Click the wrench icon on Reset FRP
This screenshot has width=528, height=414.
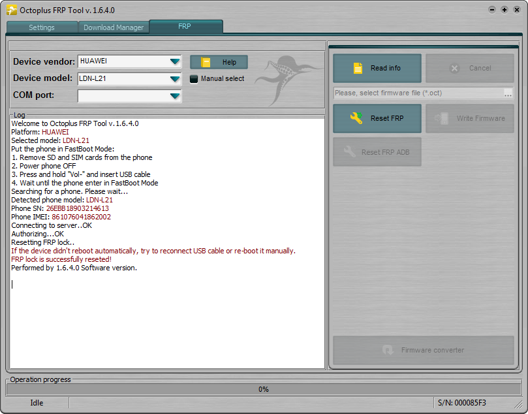tap(356, 118)
